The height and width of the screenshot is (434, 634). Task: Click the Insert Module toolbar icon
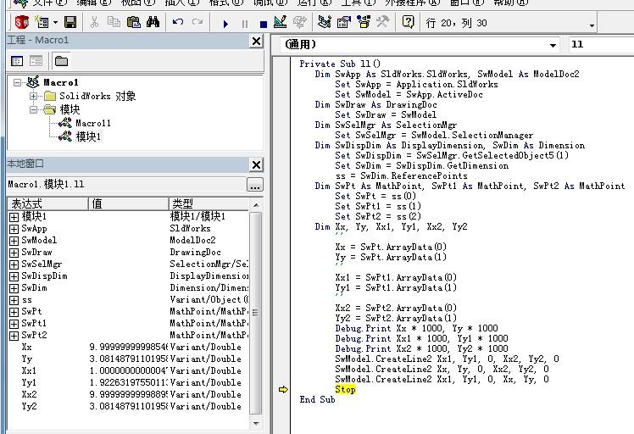pyautogui.click(x=42, y=22)
